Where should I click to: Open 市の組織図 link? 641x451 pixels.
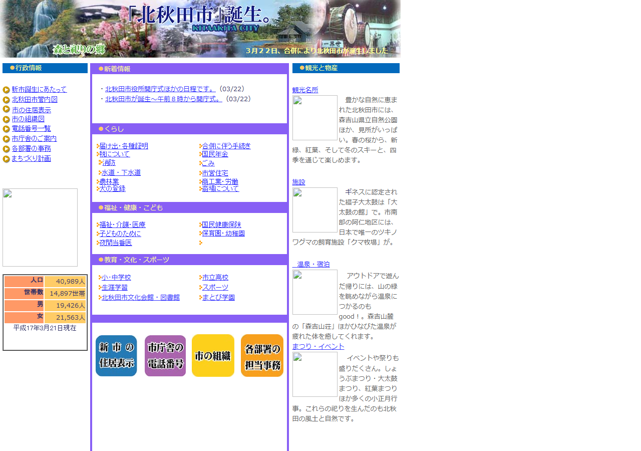point(28,119)
